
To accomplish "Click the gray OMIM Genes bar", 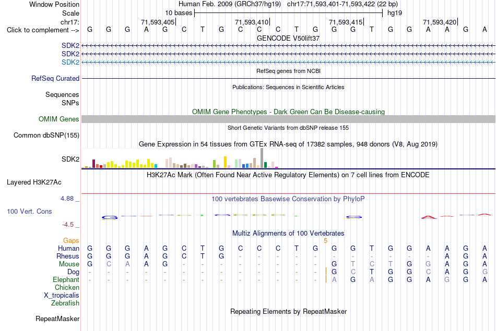I will click(x=288, y=119).
